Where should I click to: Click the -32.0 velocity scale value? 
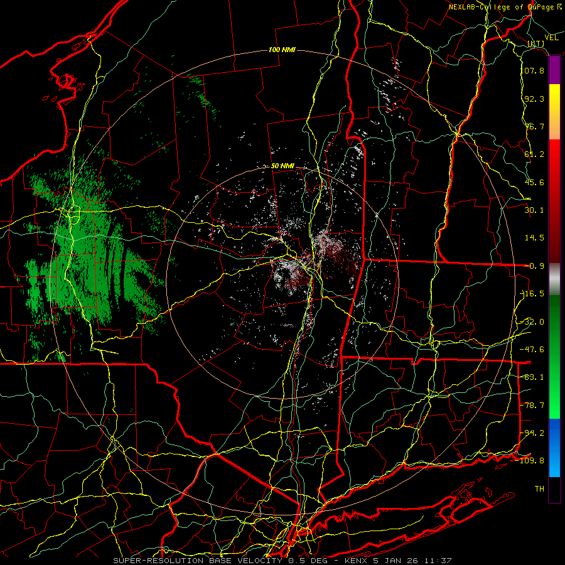coord(532,322)
